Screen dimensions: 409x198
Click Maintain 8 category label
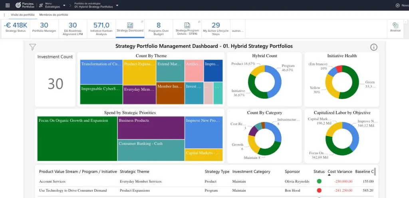coord(252,158)
